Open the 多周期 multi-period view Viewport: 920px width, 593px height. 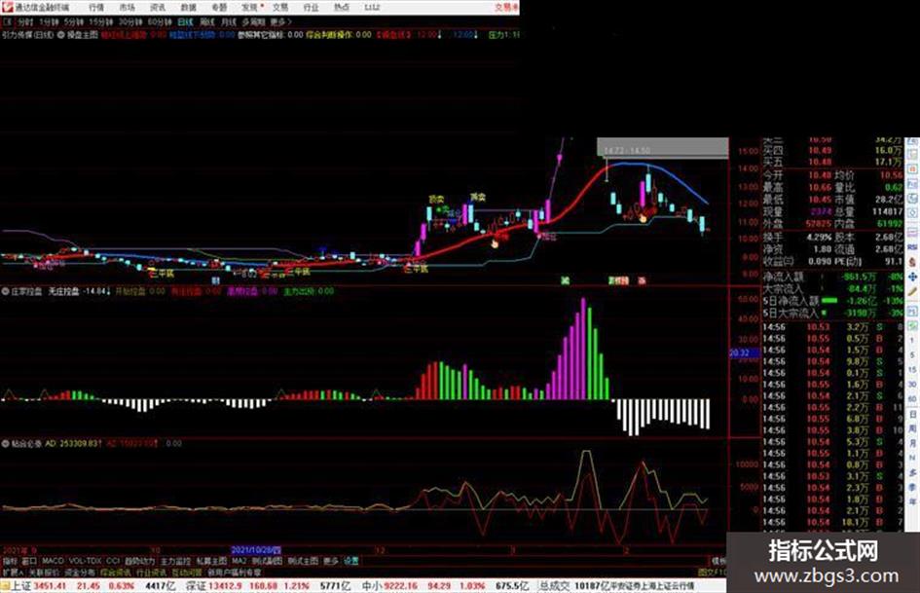253,22
